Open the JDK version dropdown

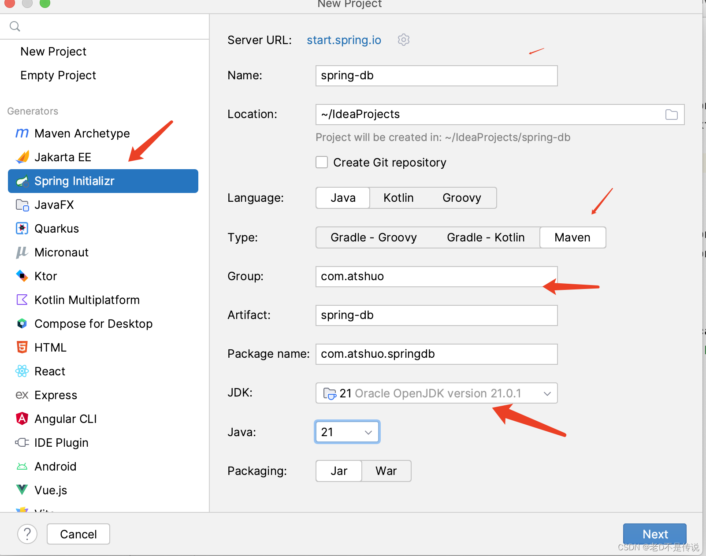click(437, 393)
